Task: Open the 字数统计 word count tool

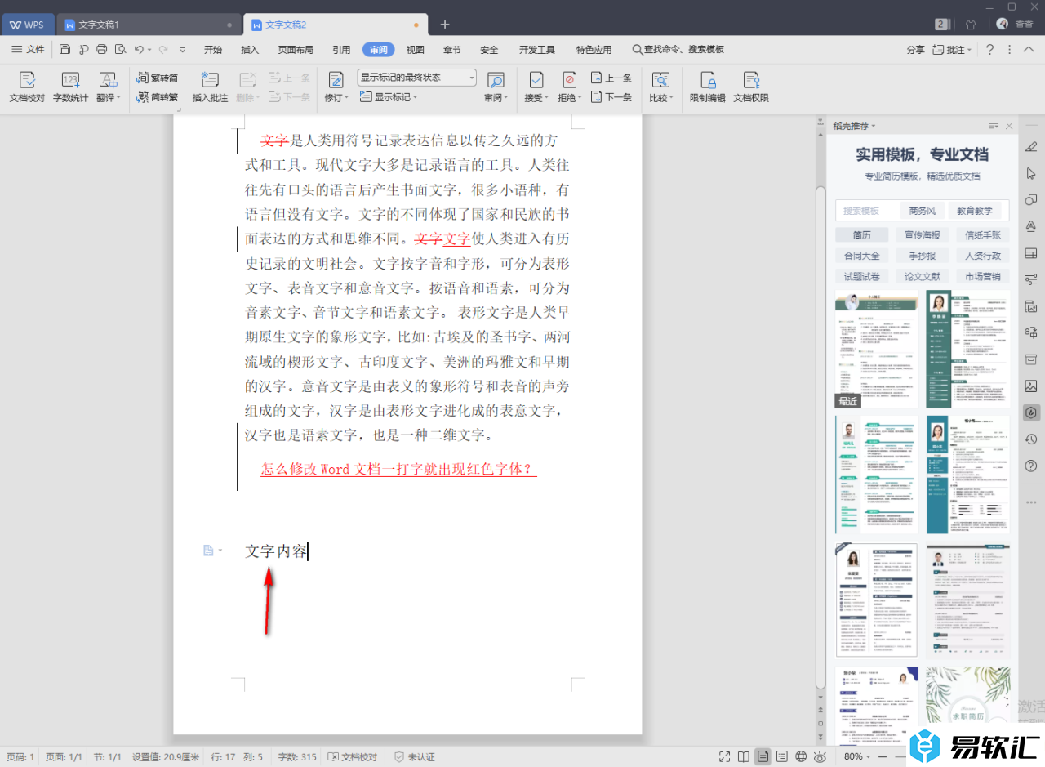Action: [x=70, y=88]
